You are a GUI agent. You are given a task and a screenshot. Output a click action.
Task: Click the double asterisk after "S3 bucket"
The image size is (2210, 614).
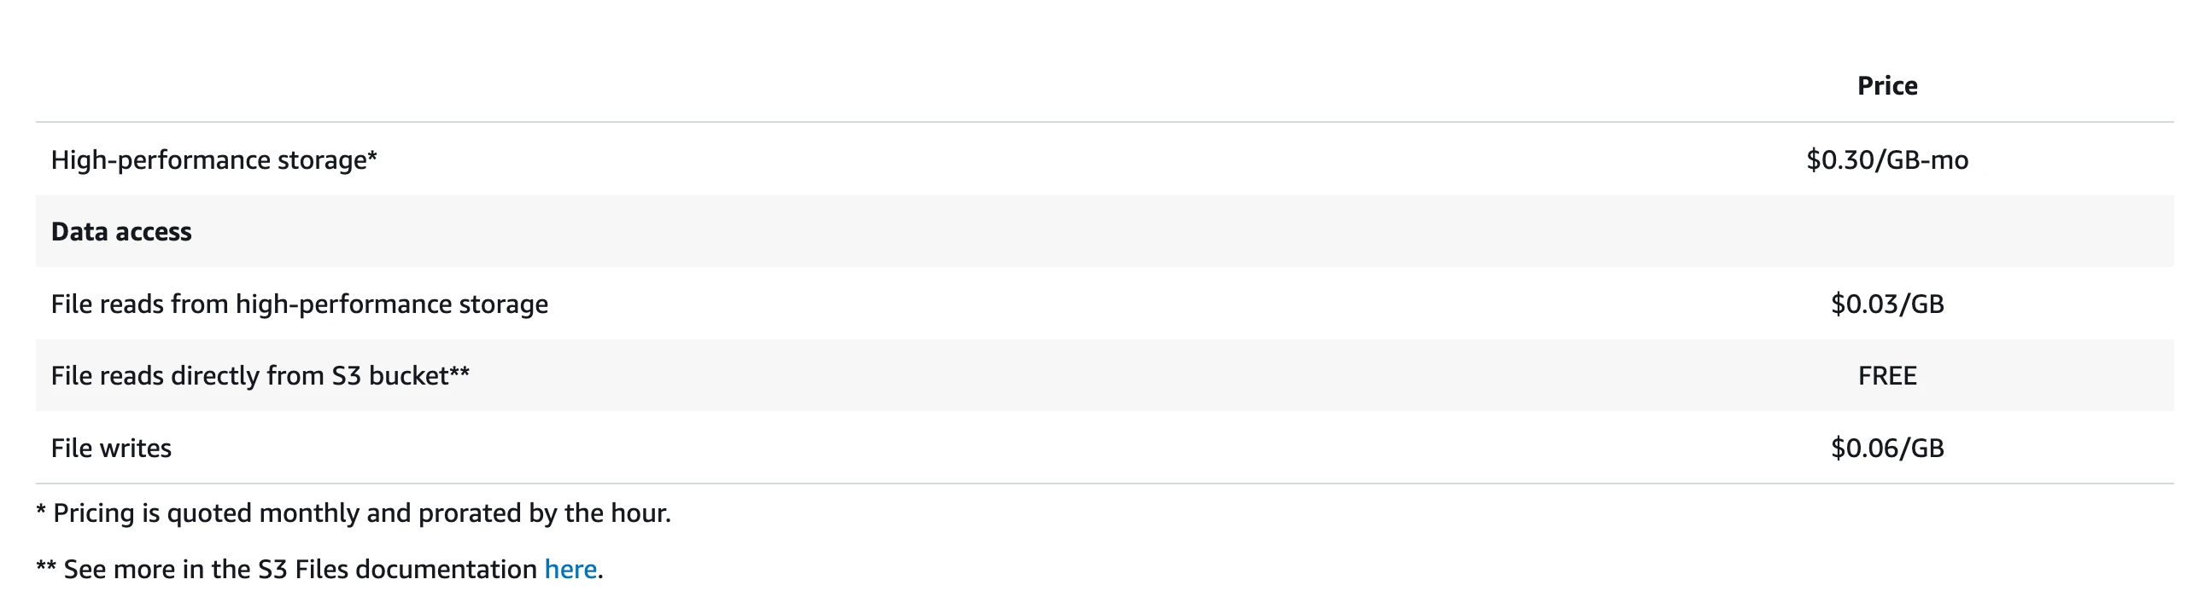[x=459, y=374]
